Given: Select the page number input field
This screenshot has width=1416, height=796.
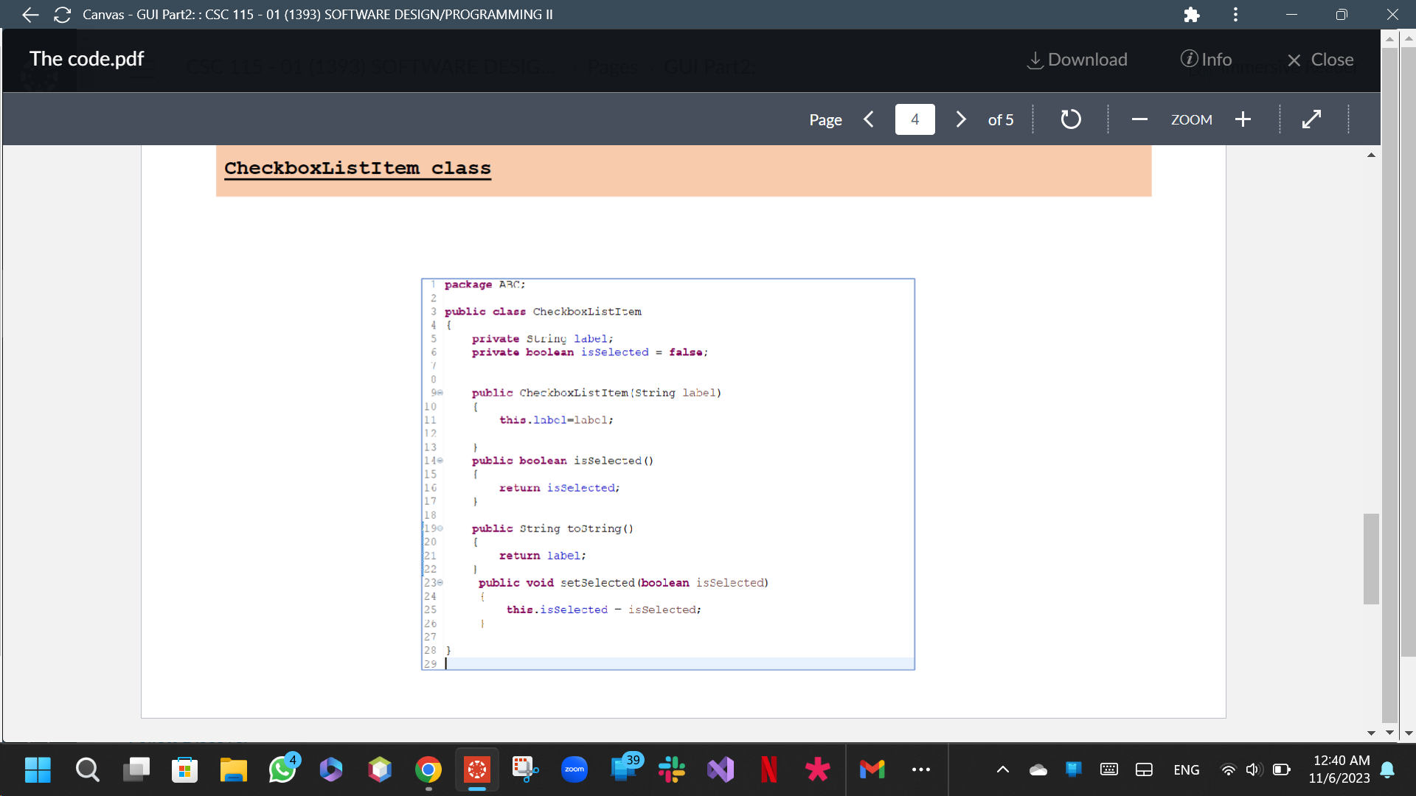Looking at the screenshot, I should (914, 119).
